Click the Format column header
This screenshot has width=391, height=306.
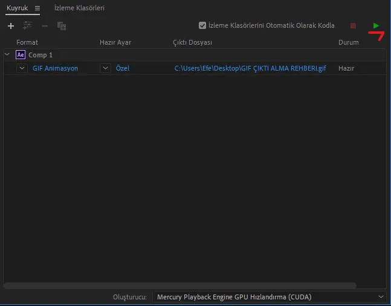pos(27,42)
